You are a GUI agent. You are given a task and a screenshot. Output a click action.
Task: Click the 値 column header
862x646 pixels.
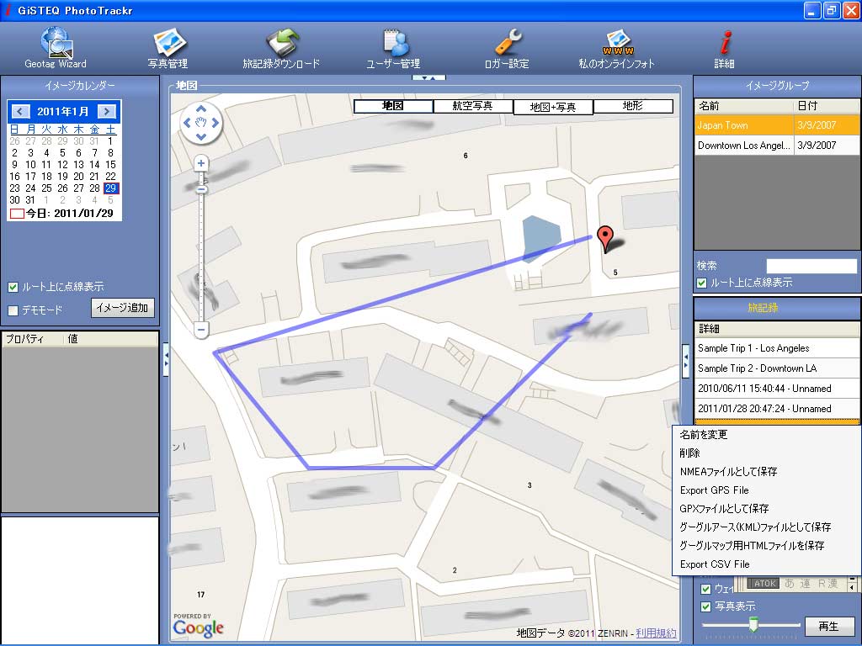(110, 339)
